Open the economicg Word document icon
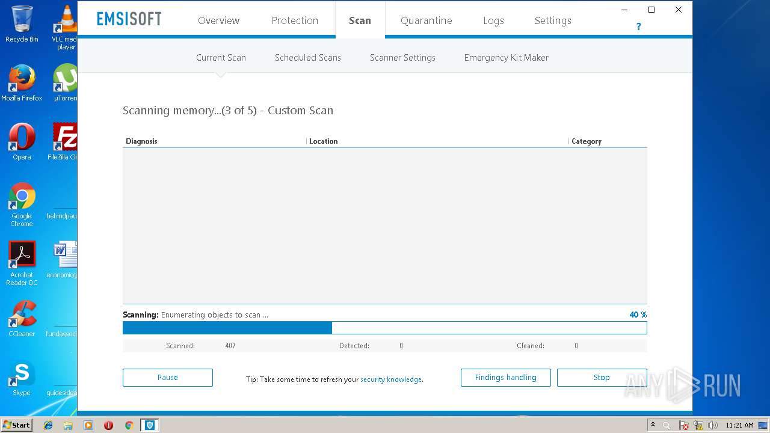Viewport: 770px width, 433px height. [x=63, y=260]
